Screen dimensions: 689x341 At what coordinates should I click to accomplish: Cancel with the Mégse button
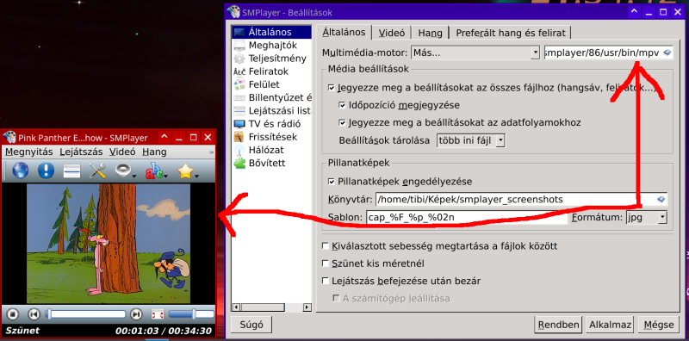659,325
